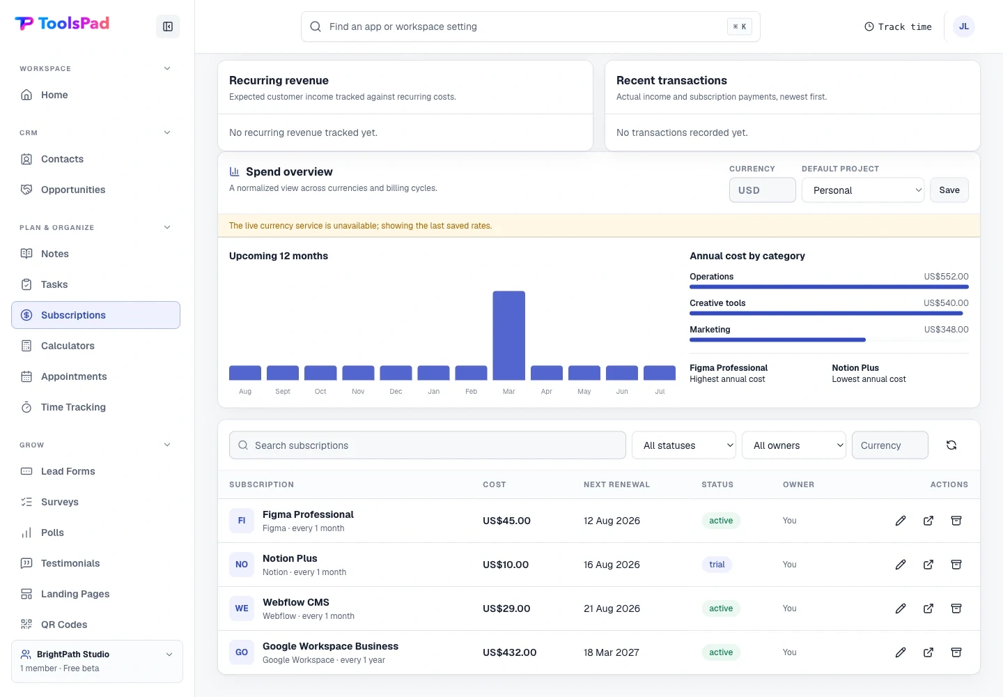Click the NO badge for Notion Plus
The image size is (1003, 697).
tap(242, 565)
